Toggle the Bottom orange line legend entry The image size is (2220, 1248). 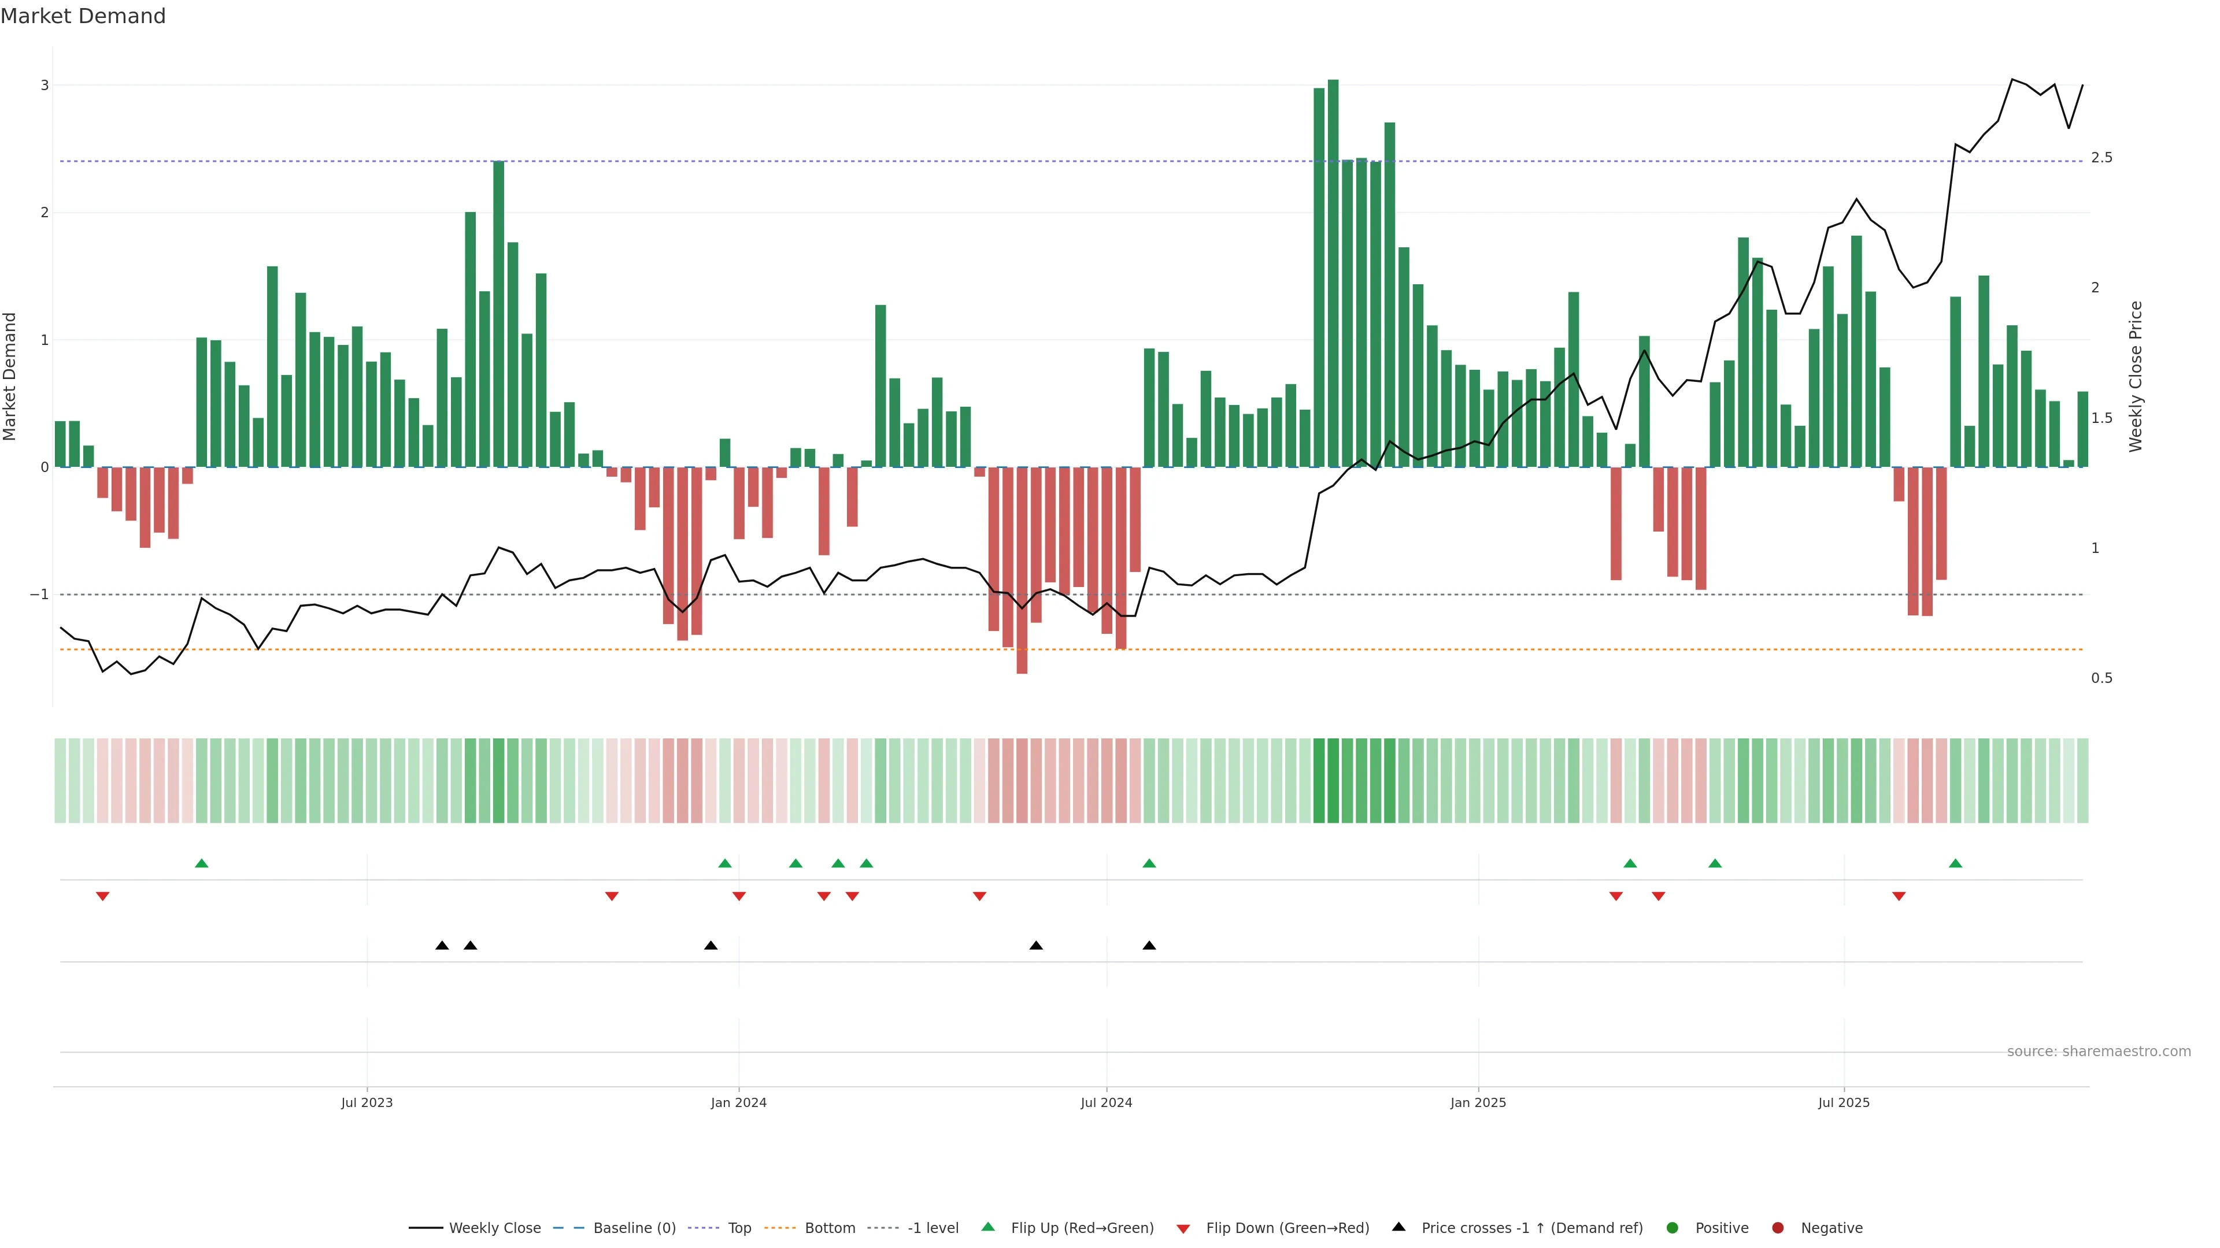[830, 1227]
